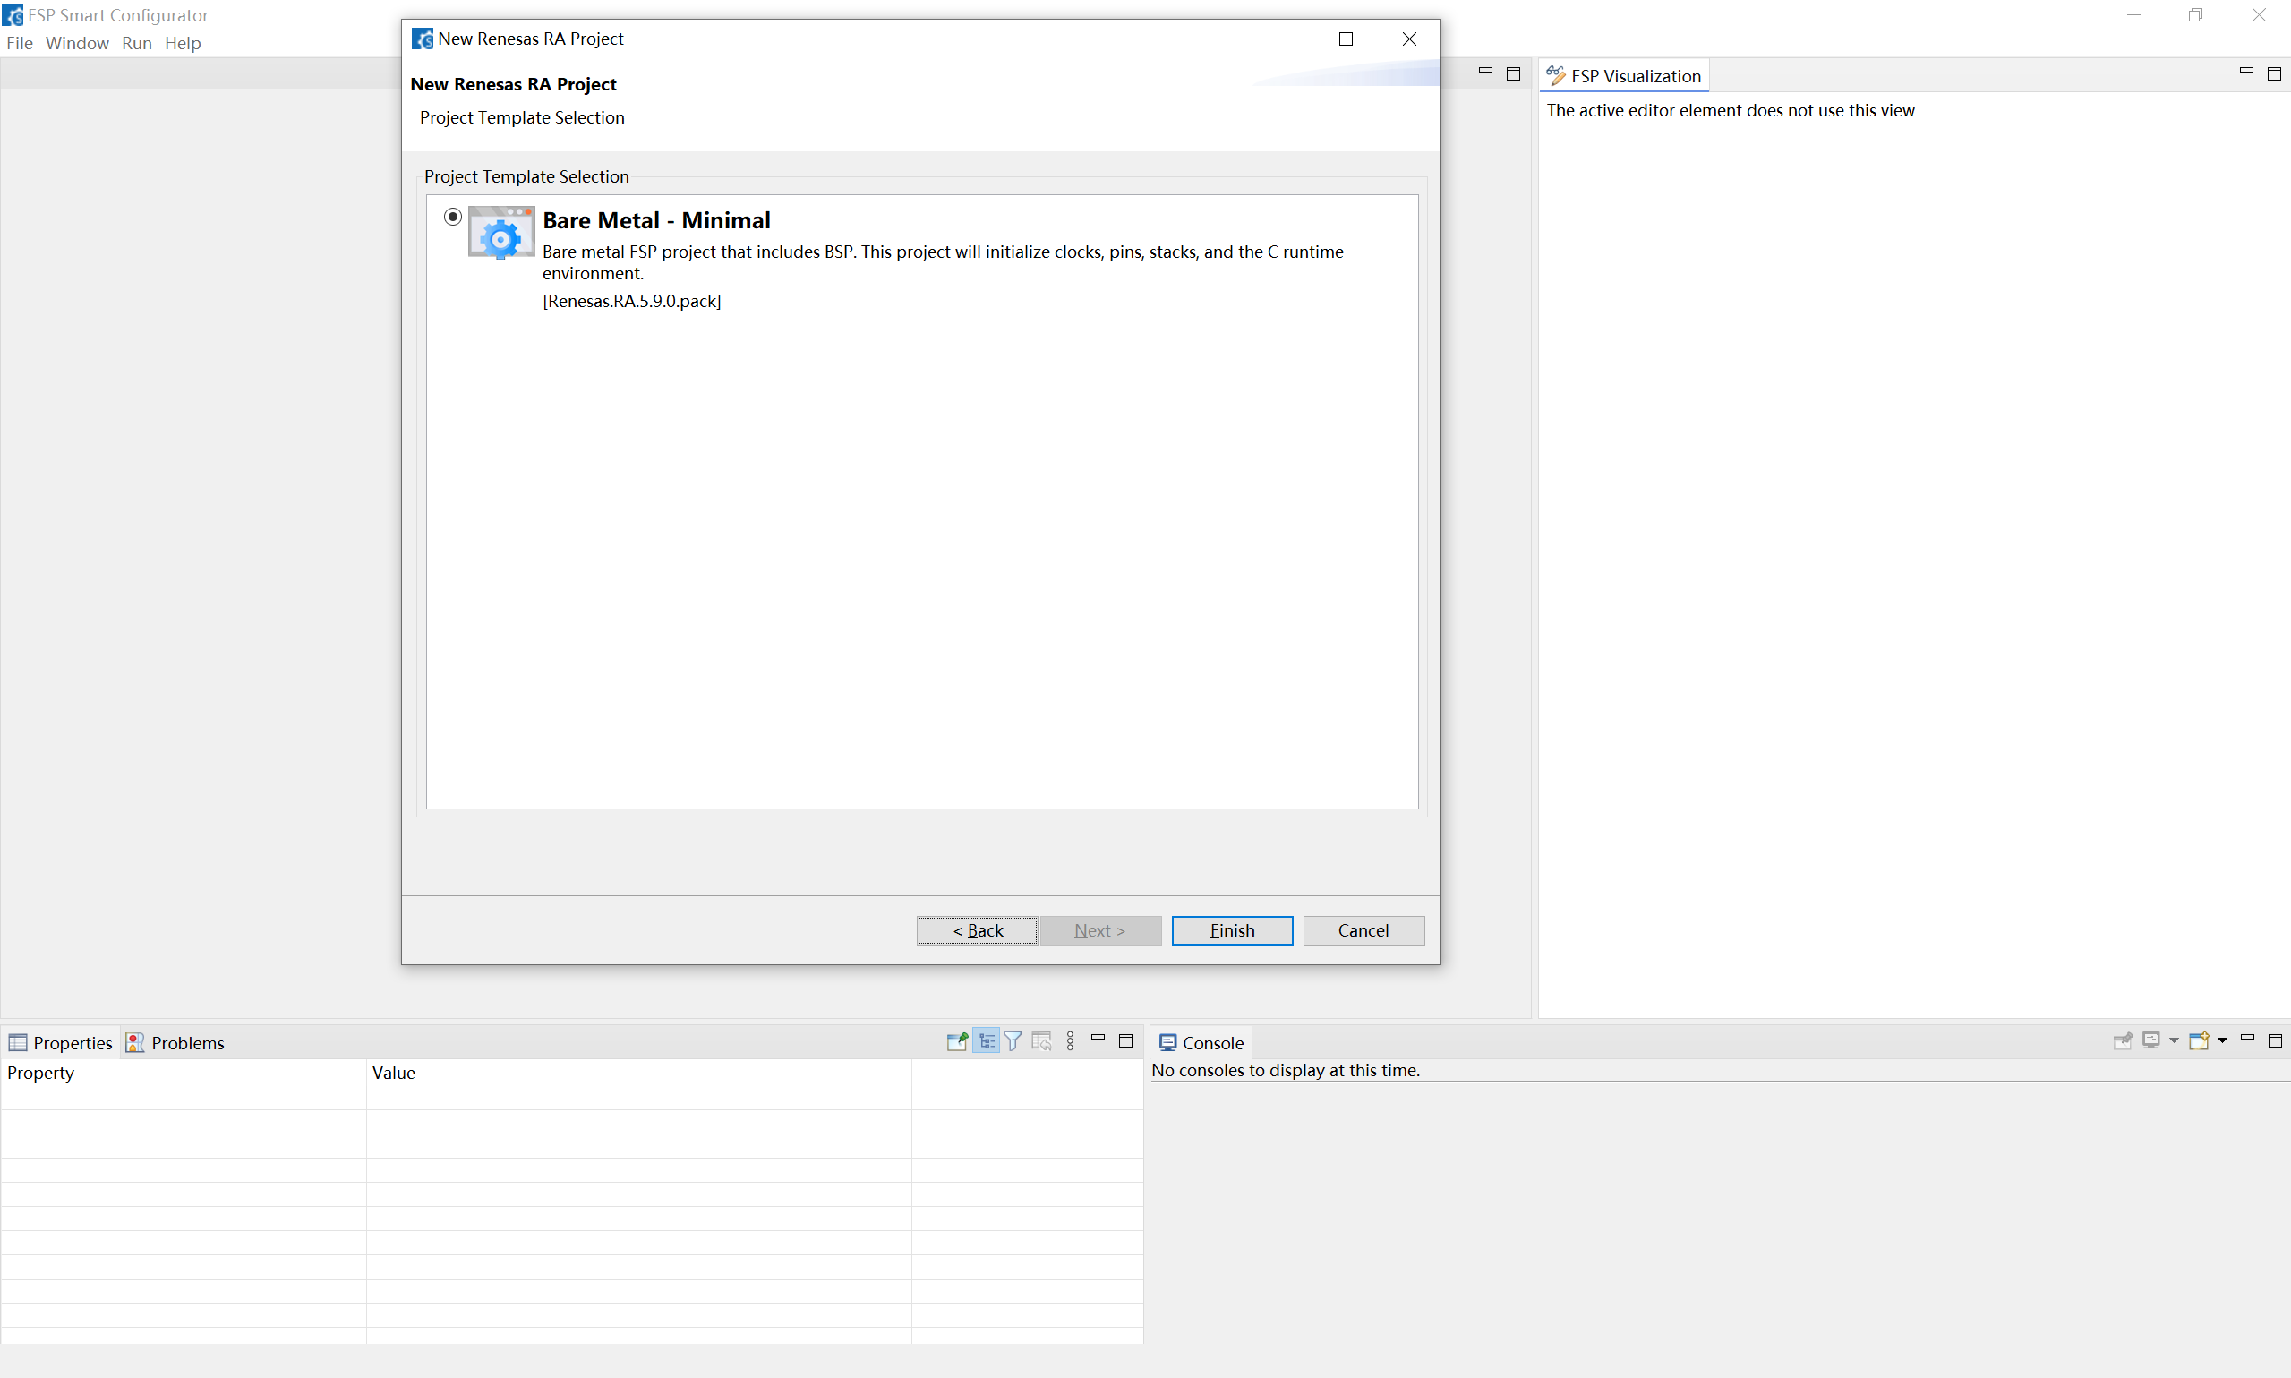Open the Run menu

[136, 43]
